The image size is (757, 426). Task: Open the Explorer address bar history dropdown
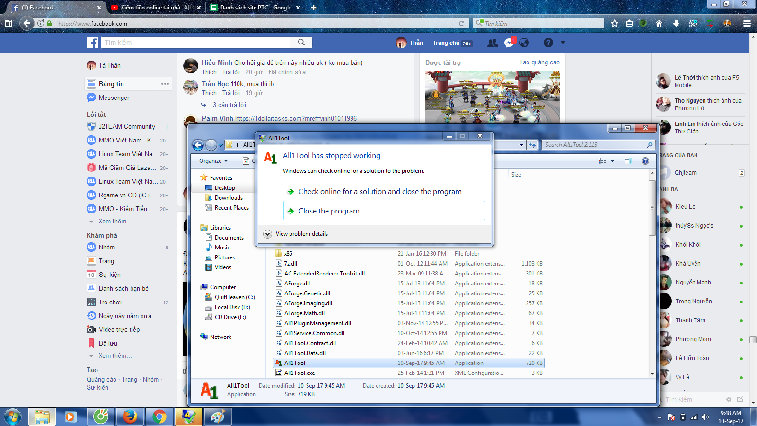click(521, 145)
